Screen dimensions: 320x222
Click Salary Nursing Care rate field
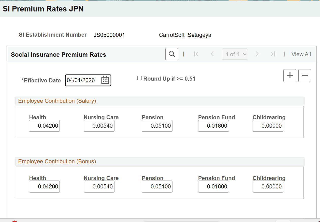pyautogui.click(x=99, y=126)
